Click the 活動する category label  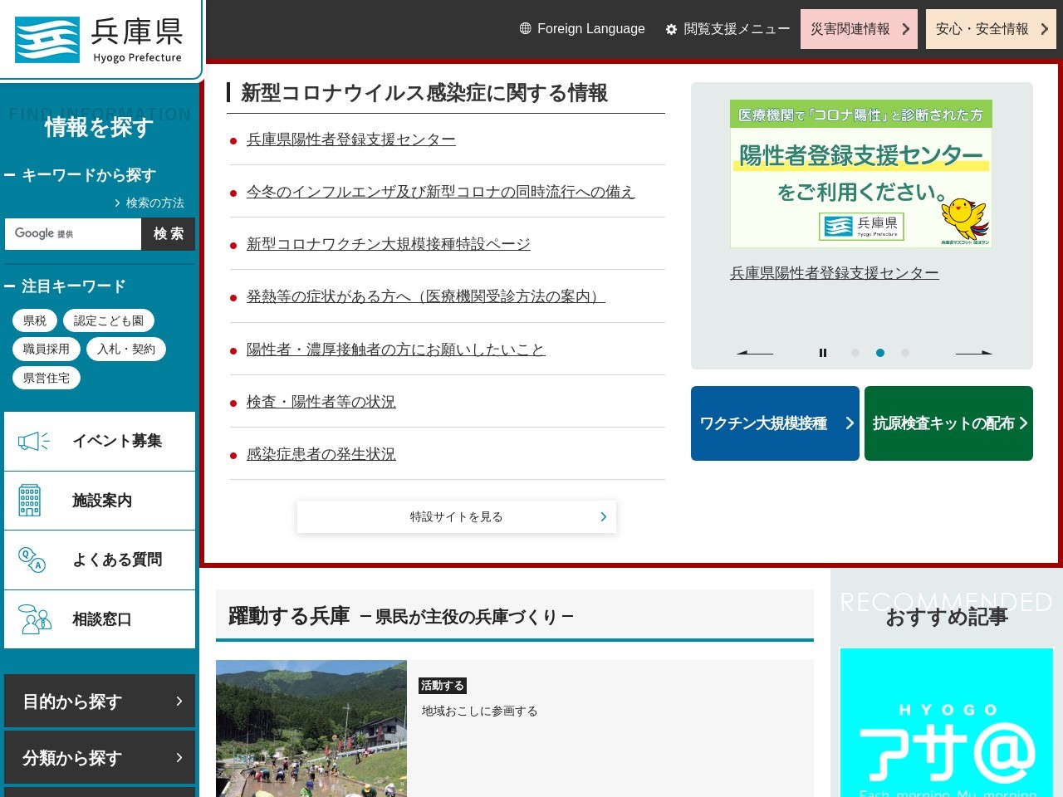click(443, 686)
